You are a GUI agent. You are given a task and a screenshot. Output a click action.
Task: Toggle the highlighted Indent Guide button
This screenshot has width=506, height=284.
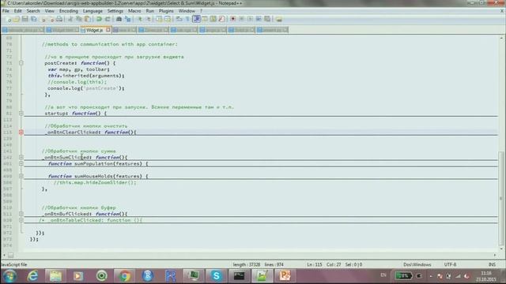coord(196,19)
